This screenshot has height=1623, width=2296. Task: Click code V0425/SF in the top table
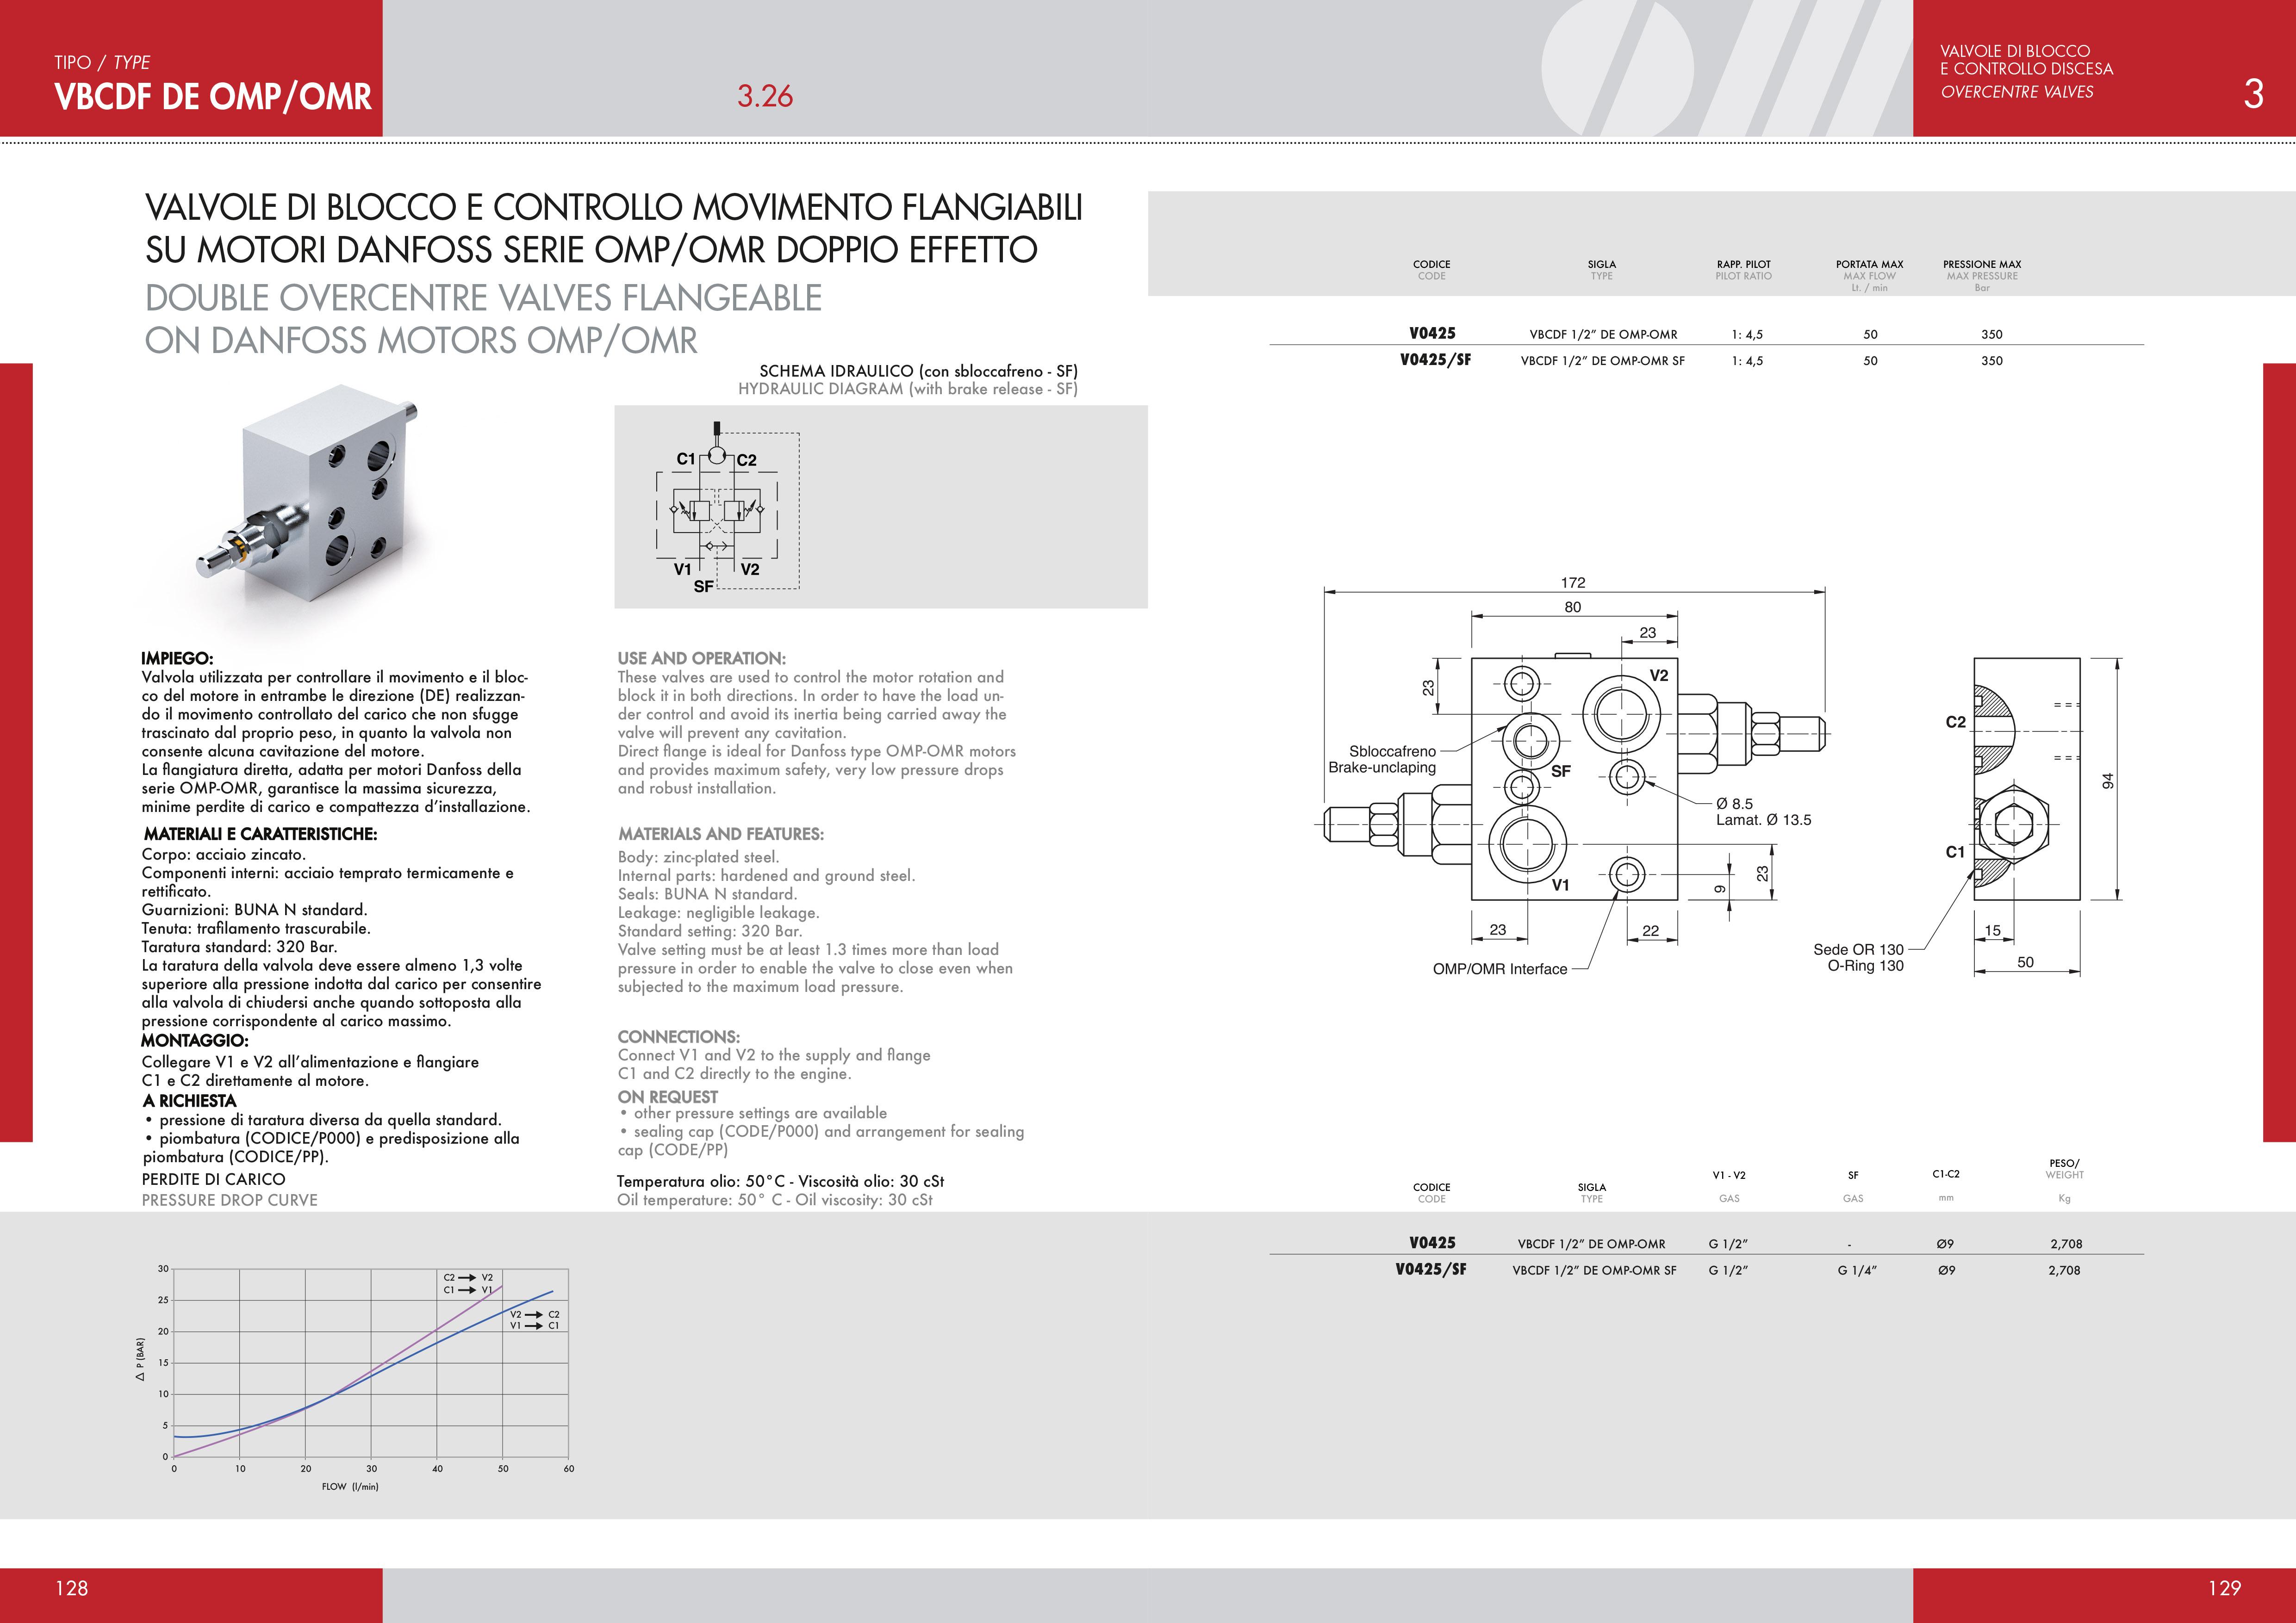[x=1435, y=360]
